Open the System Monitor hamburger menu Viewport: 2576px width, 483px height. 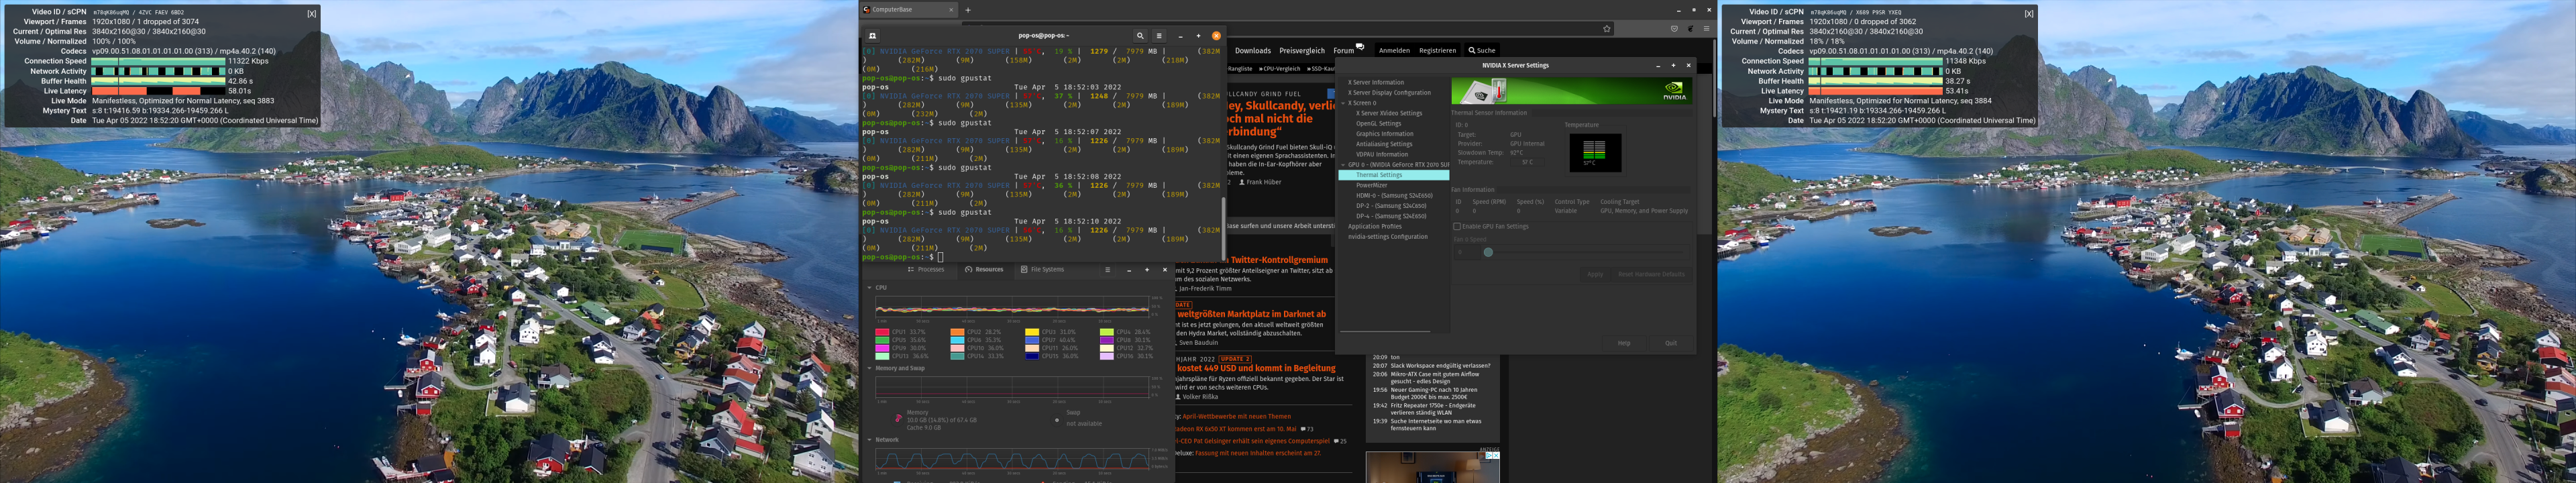(x=1107, y=270)
